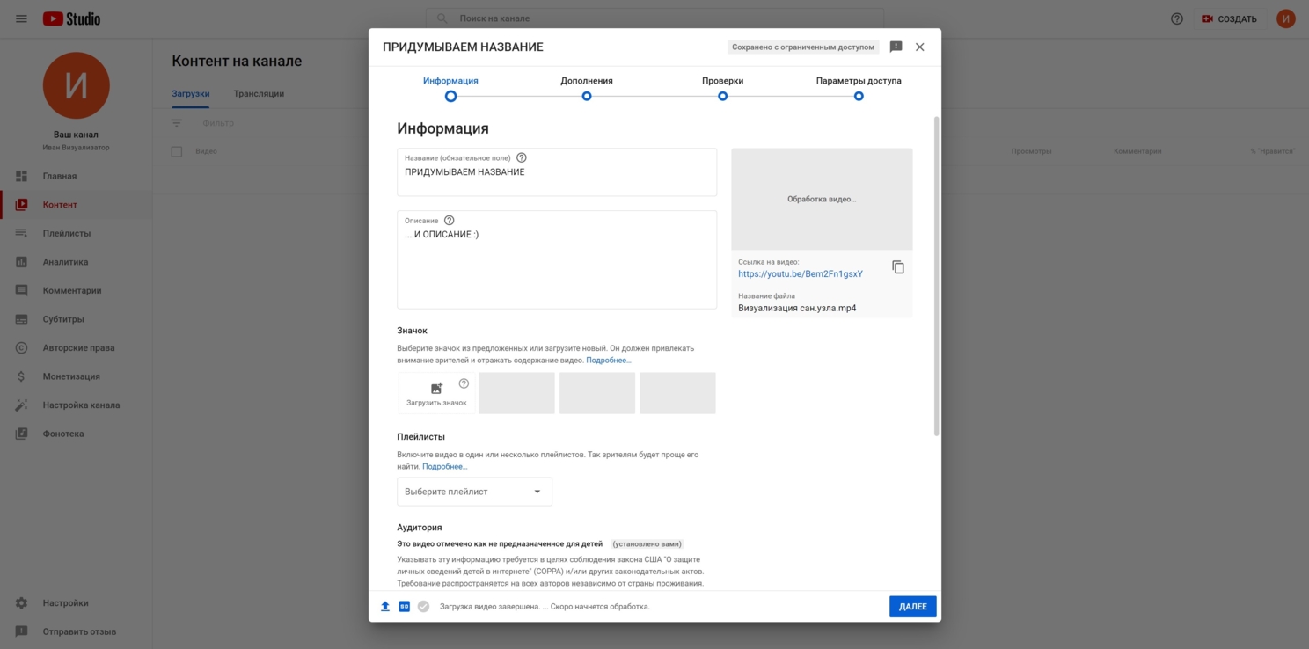Go to the Параметры доступа step
The image size is (1309, 649).
[x=859, y=87]
